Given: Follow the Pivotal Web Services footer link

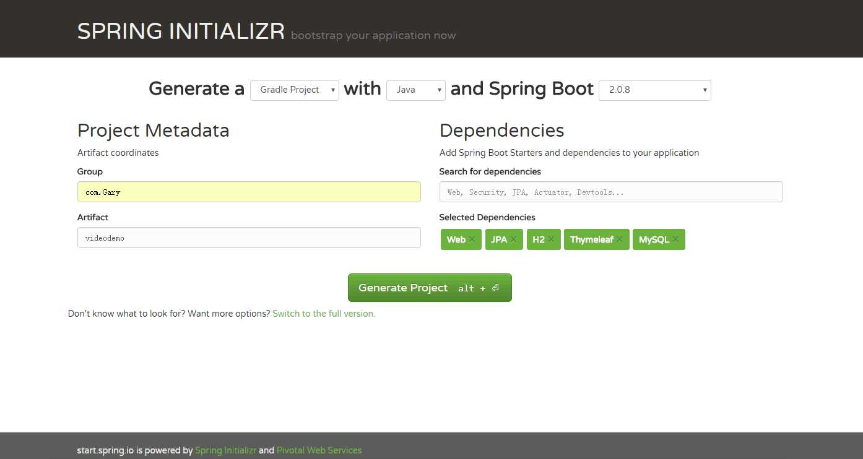Looking at the screenshot, I should click(319, 450).
